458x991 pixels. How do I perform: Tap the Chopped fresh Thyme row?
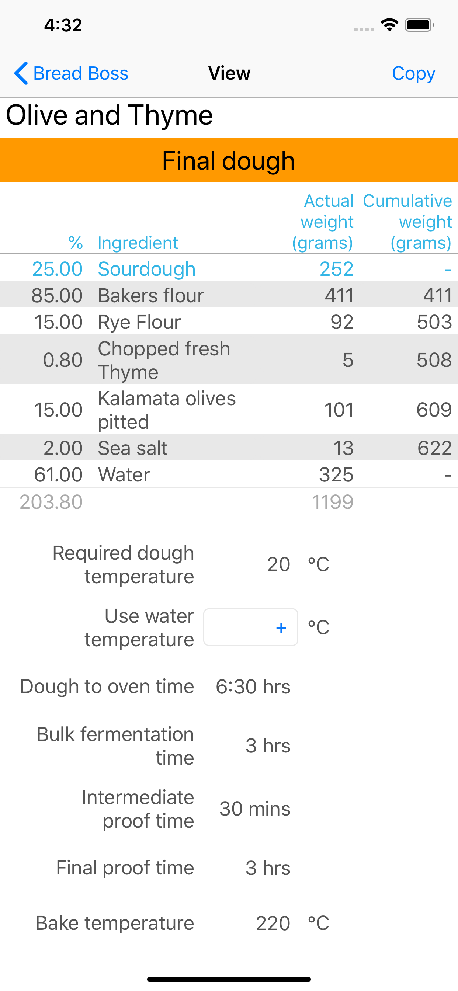tap(229, 360)
